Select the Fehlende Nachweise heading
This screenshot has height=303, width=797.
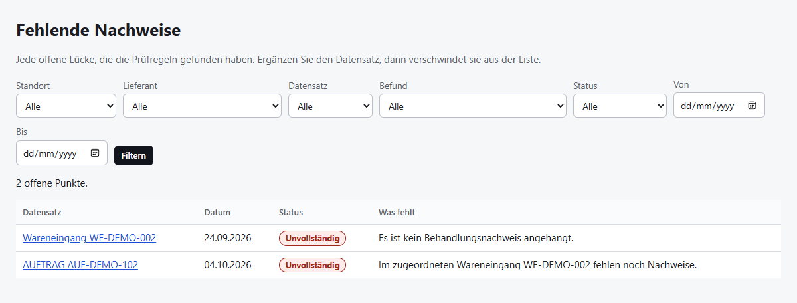[x=98, y=30]
